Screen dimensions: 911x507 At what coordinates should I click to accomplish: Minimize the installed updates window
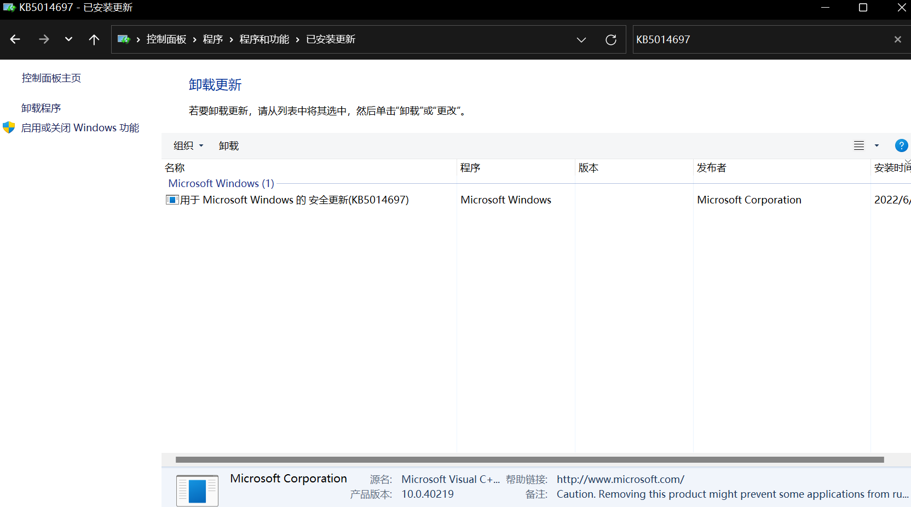(x=826, y=8)
